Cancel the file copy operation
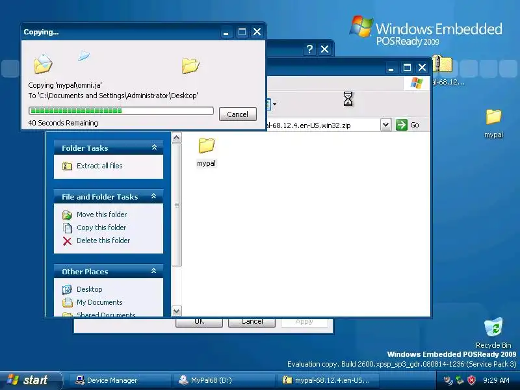Image resolution: width=520 pixels, height=390 pixels. [x=237, y=114]
